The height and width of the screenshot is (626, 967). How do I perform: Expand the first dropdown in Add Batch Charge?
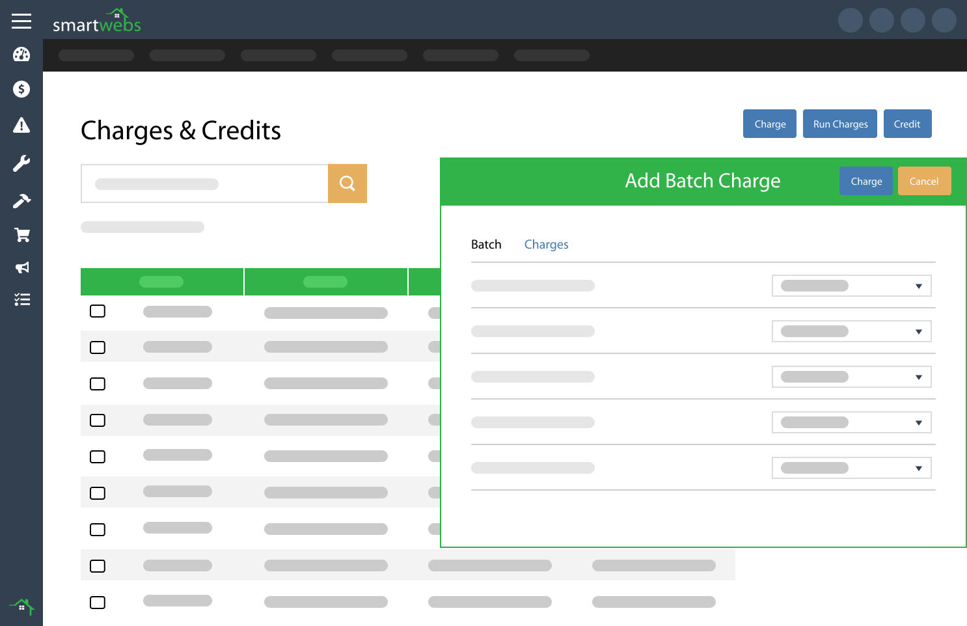(x=851, y=285)
